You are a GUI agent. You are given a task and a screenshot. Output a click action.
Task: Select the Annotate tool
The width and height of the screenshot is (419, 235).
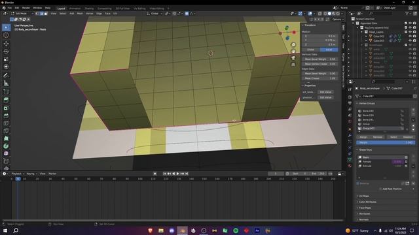[x=6, y=76]
